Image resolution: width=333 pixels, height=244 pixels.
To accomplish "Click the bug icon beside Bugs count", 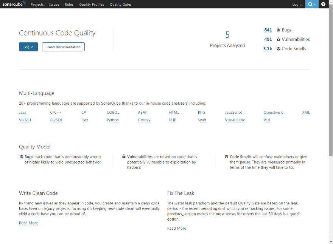I will (x=279, y=30).
